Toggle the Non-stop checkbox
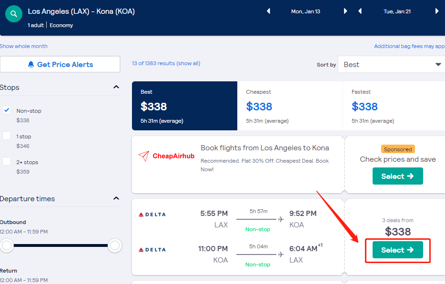Image resolution: width=445 pixels, height=284 pixels. 7,110
